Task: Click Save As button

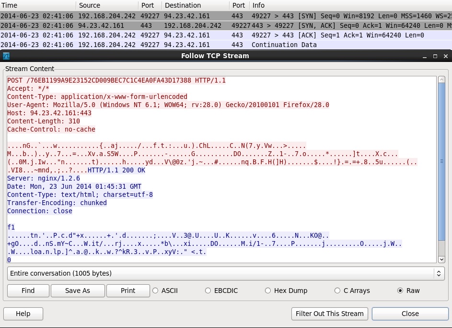Action: (x=78, y=291)
